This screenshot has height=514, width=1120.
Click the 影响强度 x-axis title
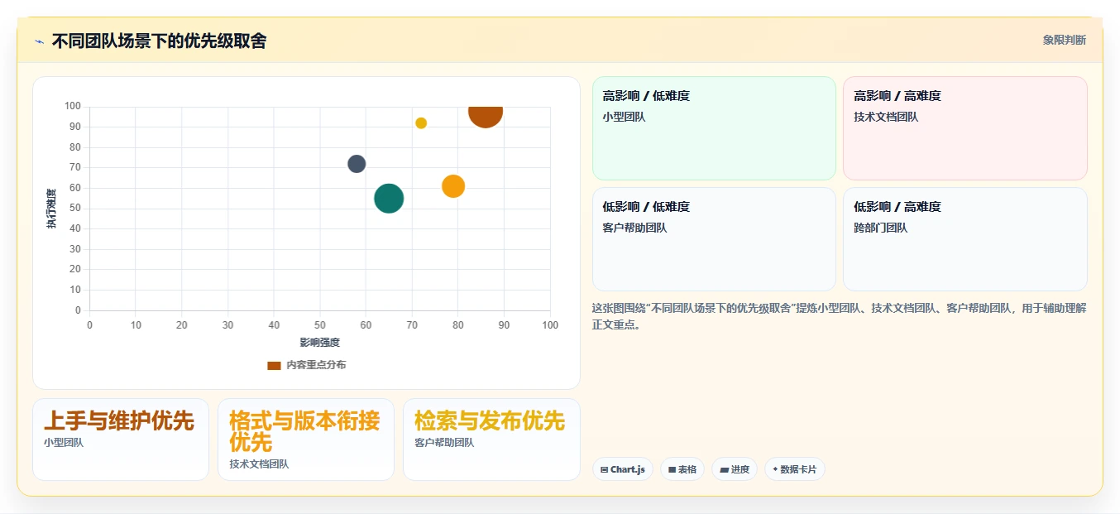click(x=319, y=343)
